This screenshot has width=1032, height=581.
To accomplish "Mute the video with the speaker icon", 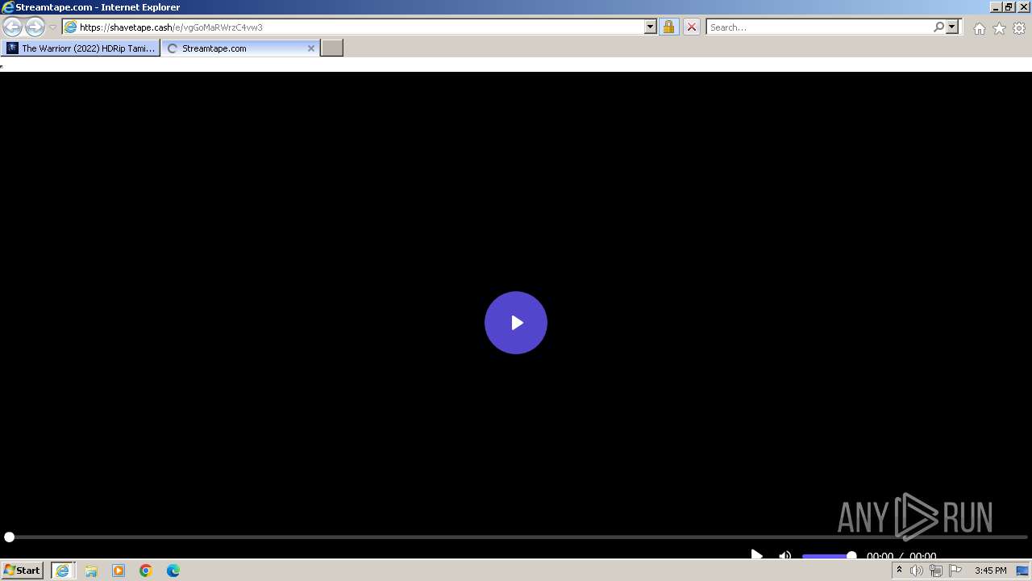I will [784, 555].
